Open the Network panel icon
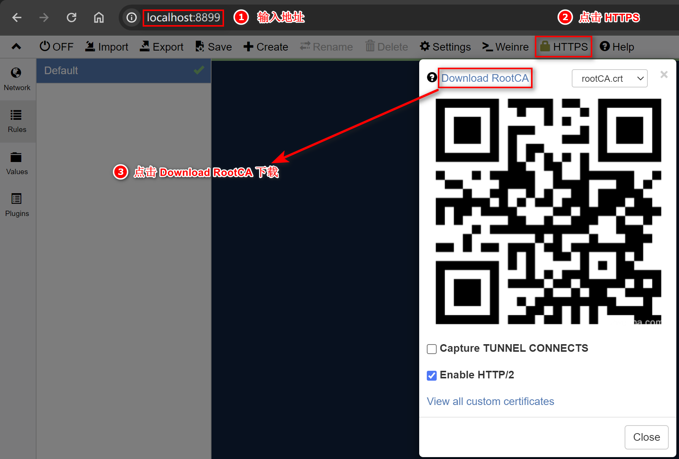Image resolution: width=679 pixels, height=459 pixels. point(16,73)
